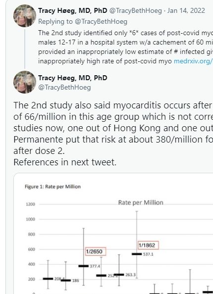Click the thread connector line between the avatars
The image size is (213, 294).
click(x=25, y=49)
